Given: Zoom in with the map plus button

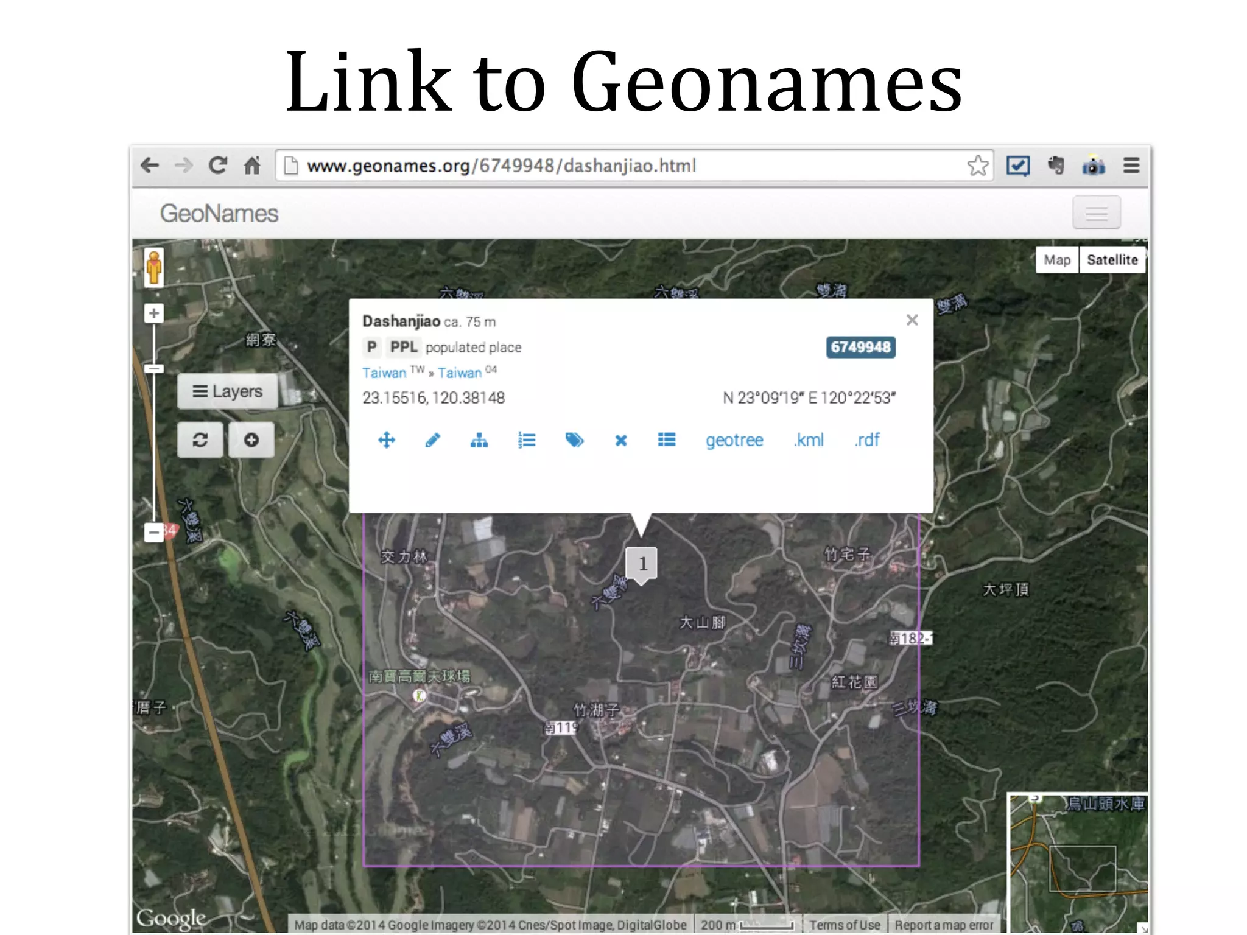Looking at the screenshot, I should [154, 313].
